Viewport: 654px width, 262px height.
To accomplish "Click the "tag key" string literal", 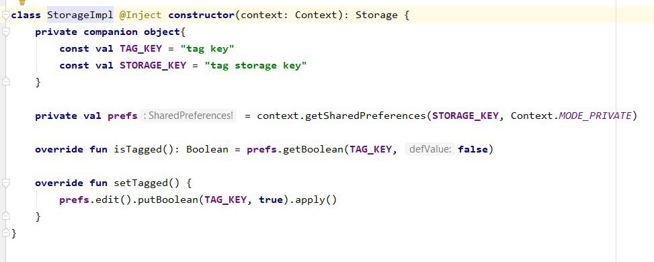I will (207, 49).
